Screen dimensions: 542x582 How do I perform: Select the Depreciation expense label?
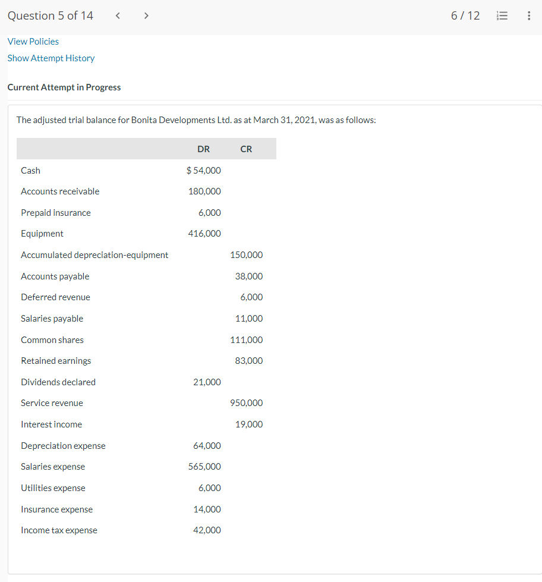[x=63, y=446]
